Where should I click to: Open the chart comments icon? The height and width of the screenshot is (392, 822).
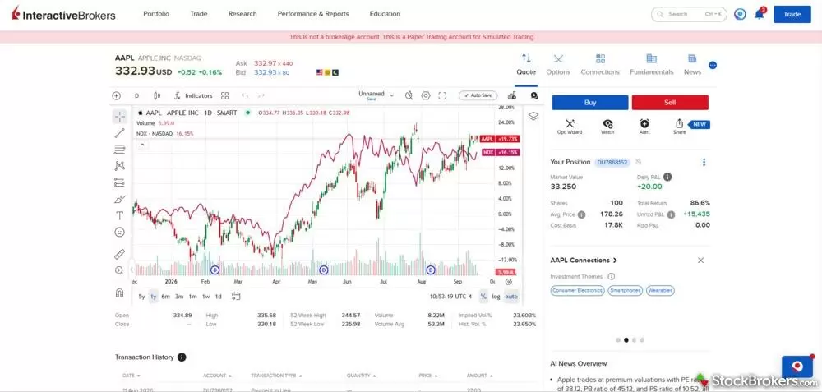534,95
